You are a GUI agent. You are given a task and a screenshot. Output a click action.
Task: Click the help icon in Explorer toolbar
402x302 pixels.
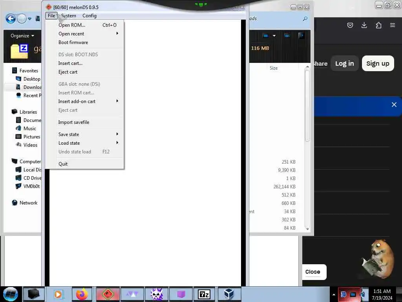click(301, 35)
